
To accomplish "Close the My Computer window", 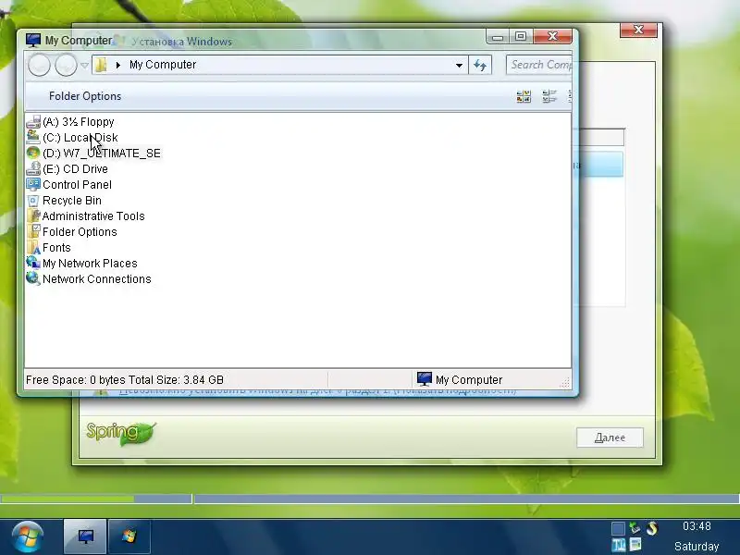I will click(552, 36).
